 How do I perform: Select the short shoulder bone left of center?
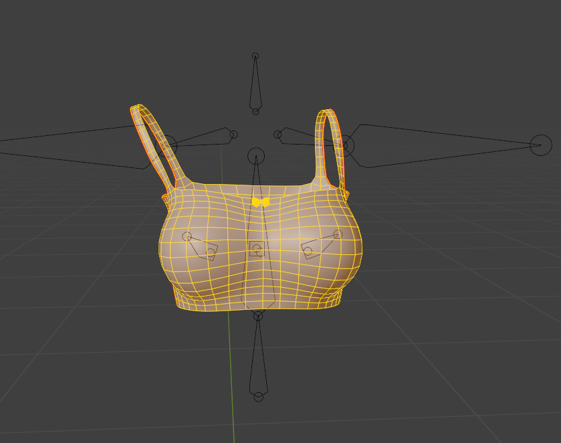(201, 137)
